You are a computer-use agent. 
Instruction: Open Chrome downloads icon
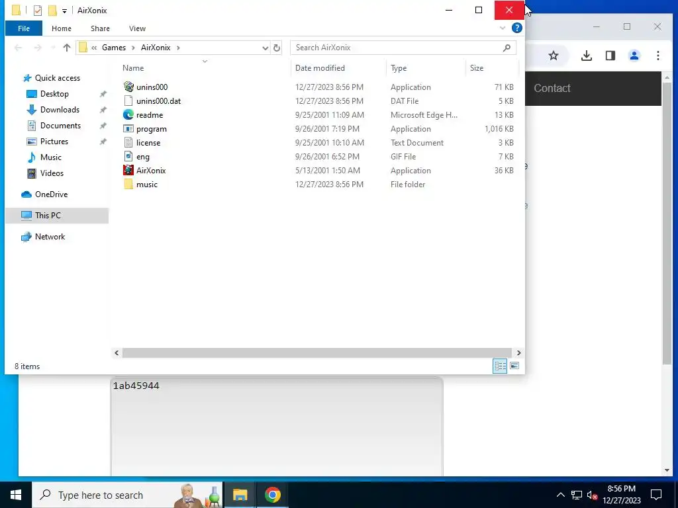click(587, 56)
